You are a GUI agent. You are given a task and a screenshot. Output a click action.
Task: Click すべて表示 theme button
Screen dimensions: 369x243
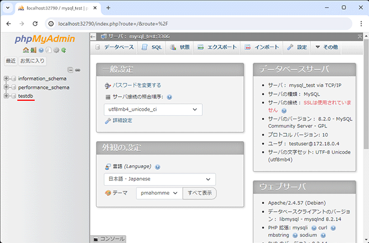pos(200,193)
